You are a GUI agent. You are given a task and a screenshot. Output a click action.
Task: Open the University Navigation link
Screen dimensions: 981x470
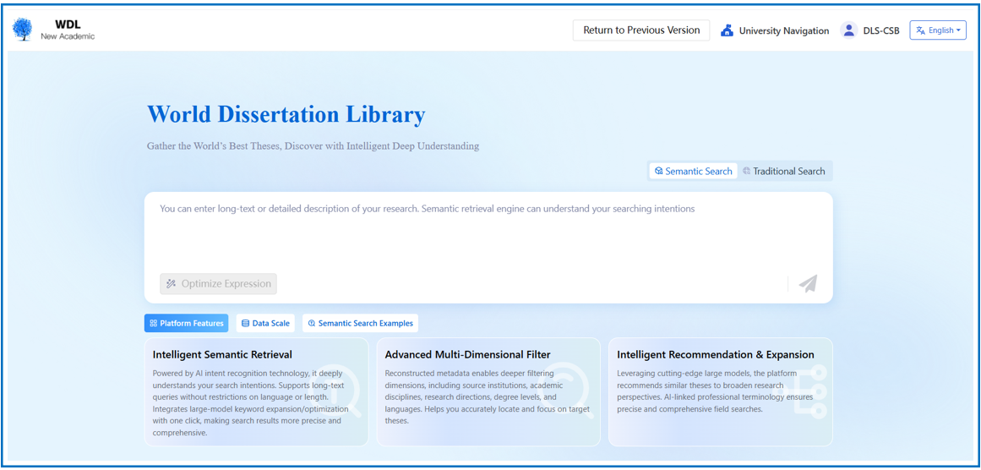click(x=783, y=30)
